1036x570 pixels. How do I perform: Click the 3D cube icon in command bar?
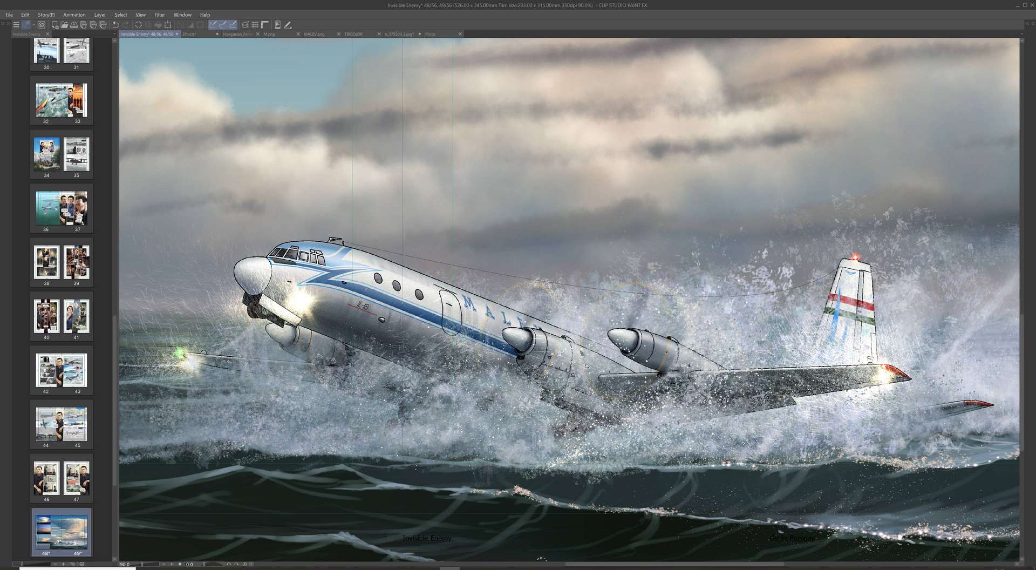245,25
